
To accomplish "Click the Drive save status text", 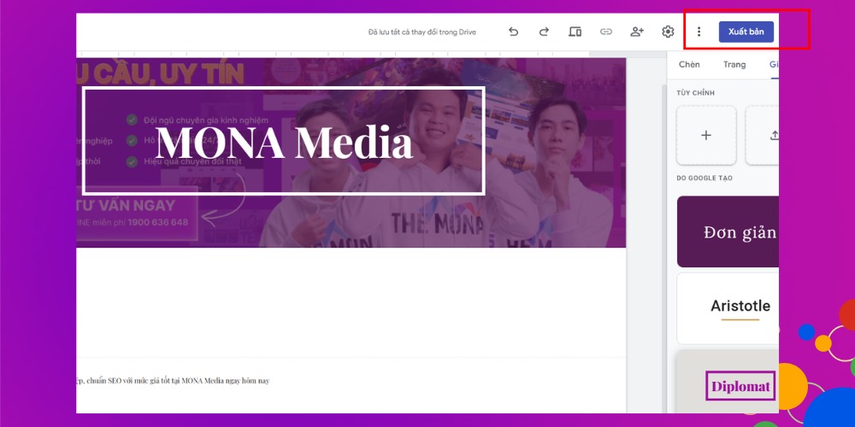I will [422, 32].
